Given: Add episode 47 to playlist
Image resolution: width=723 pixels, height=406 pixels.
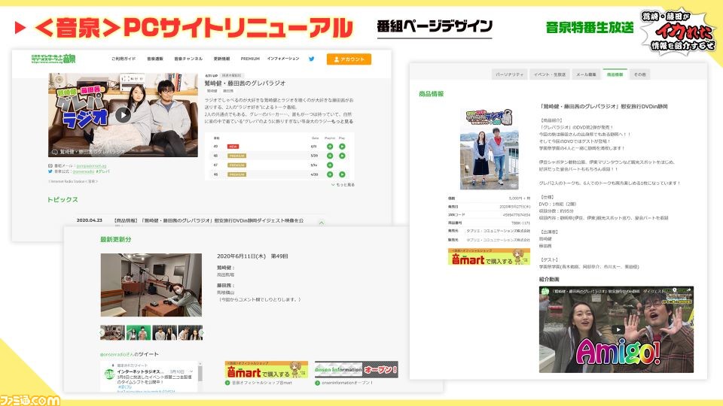Looking at the screenshot, I should [330, 165].
